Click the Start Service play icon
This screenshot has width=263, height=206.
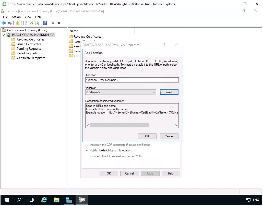click(x=53, y=23)
